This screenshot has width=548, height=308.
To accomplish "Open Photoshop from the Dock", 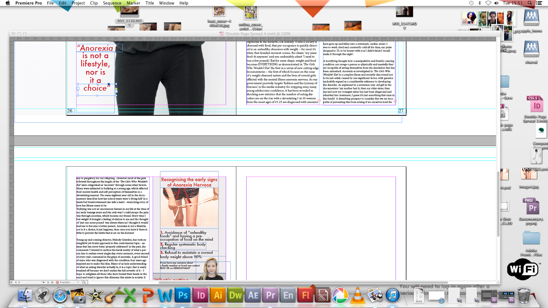I will point(183,294).
